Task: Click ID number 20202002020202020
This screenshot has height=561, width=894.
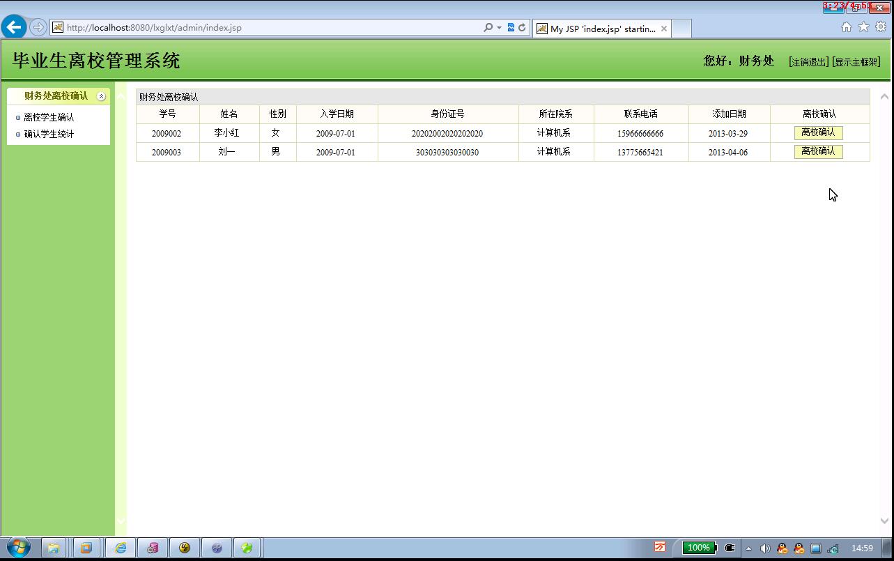Action: point(447,133)
